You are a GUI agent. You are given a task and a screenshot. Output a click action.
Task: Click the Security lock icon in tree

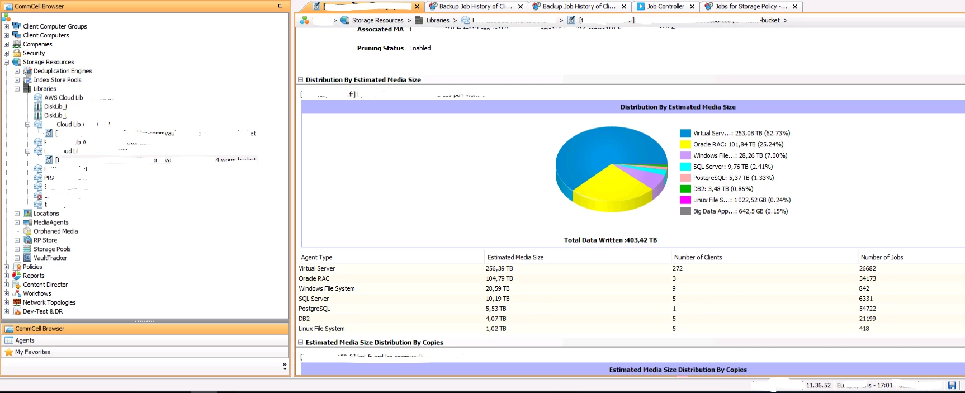(x=17, y=53)
